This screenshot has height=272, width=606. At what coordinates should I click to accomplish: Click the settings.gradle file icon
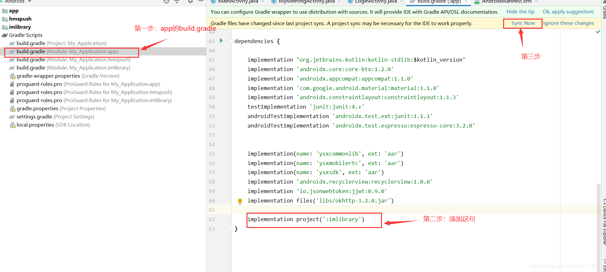[12, 117]
